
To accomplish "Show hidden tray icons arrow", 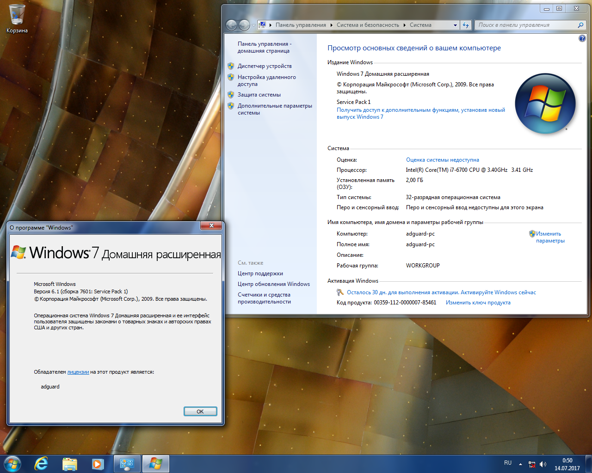I will 520,464.
